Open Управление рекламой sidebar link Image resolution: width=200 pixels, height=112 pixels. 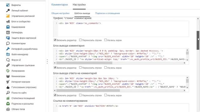(23, 16)
